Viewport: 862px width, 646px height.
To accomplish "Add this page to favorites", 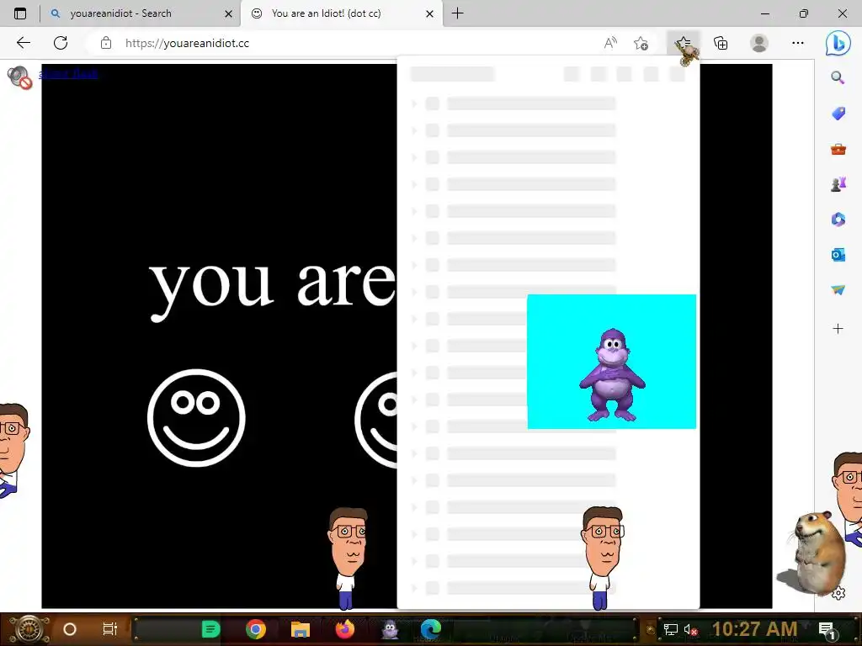I will pos(641,43).
